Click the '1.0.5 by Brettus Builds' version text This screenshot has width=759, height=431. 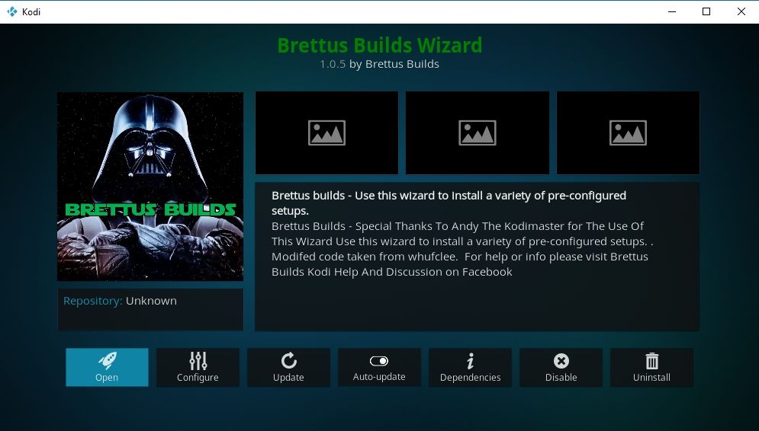(x=380, y=64)
